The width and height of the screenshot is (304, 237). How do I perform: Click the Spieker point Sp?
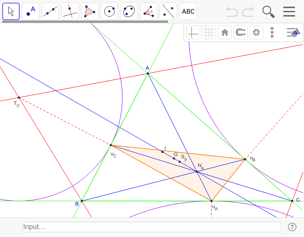pos(180,162)
